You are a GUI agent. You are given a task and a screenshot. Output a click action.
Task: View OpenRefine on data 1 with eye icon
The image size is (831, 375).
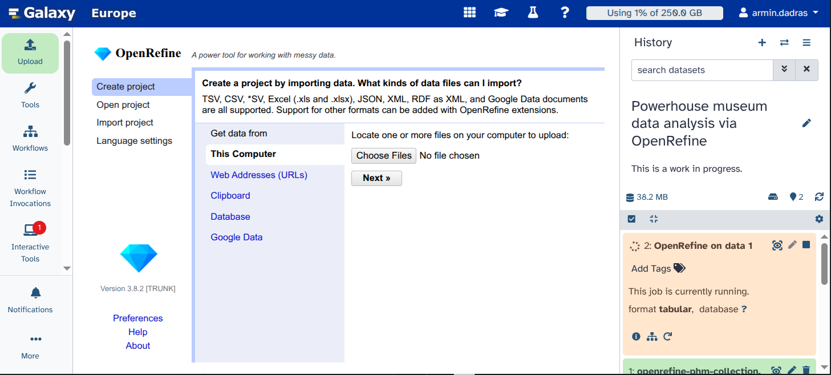coord(777,245)
